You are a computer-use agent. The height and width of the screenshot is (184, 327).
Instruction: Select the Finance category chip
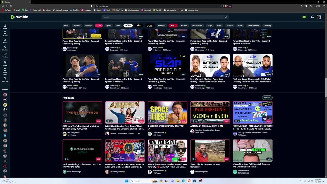pyautogui.click(x=184, y=25)
